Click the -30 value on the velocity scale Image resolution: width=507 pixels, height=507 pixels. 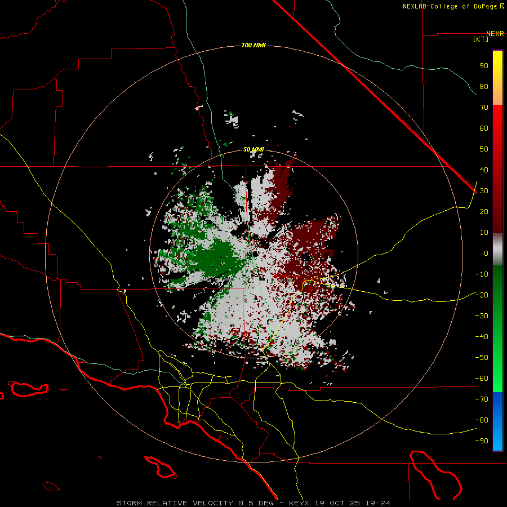[x=482, y=316]
